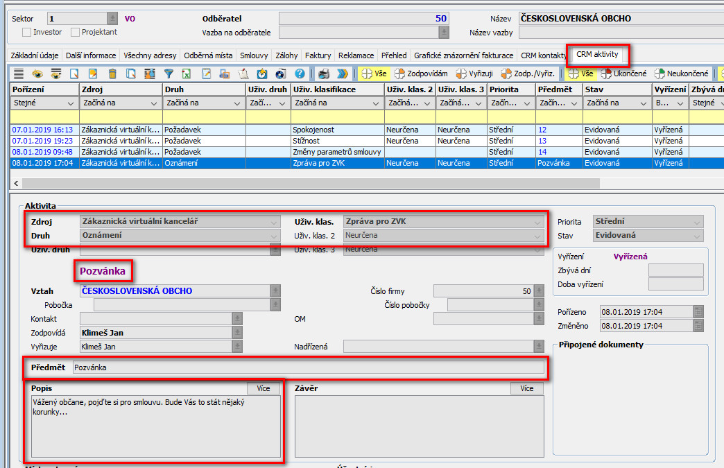Screen dimensions: 724x468
Task: Click Více button next to Popis
Action: 264,388
